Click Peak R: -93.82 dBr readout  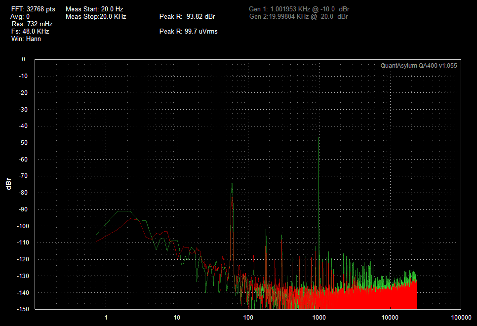(187, 16)
